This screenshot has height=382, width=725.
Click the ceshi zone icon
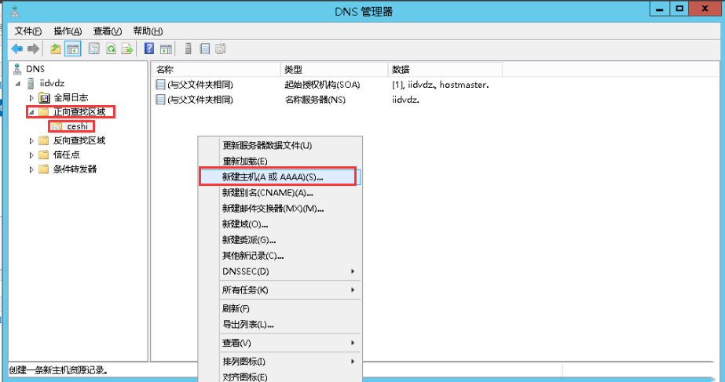pos(57,126)
